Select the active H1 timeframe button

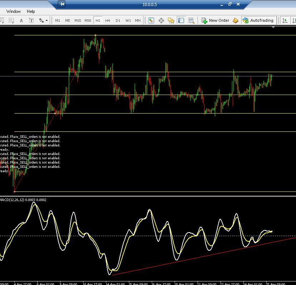click(98, 20)
